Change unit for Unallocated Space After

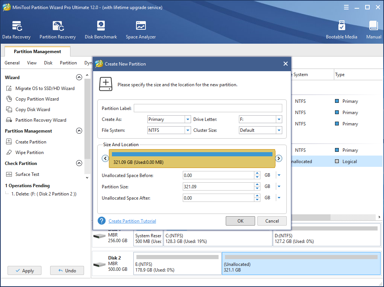(x=279, y=198)
